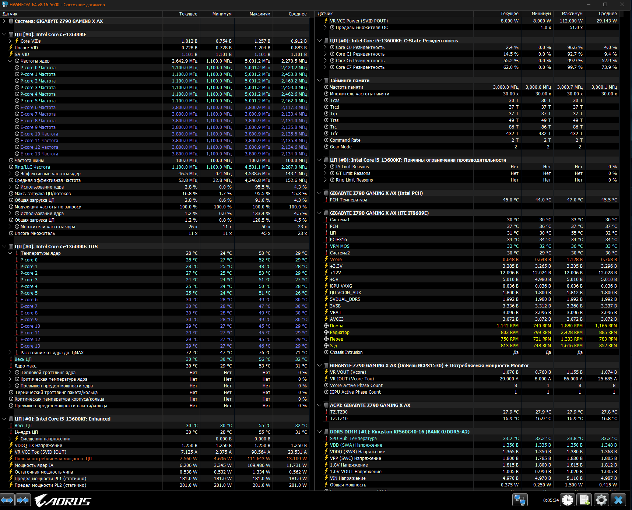The width and height of the screenshot is (632, 510).
Task: Sort by left panel Датчик column header
Action: pyautogui.click(x=81, y=14)
